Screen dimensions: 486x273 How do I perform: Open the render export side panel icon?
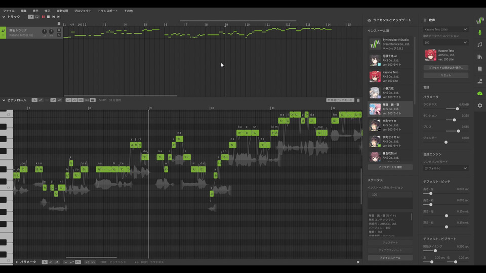pyautogui.click(x=480, y=81)
